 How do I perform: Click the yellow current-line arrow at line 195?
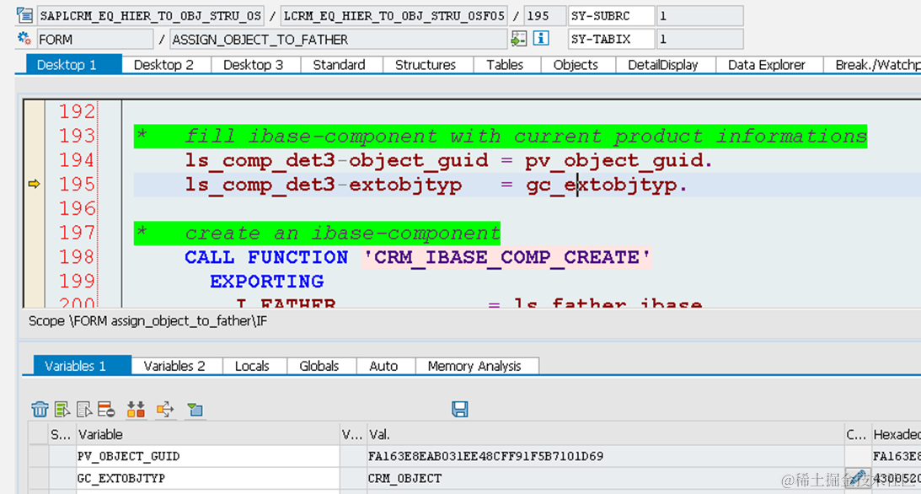tap(34, 185)
